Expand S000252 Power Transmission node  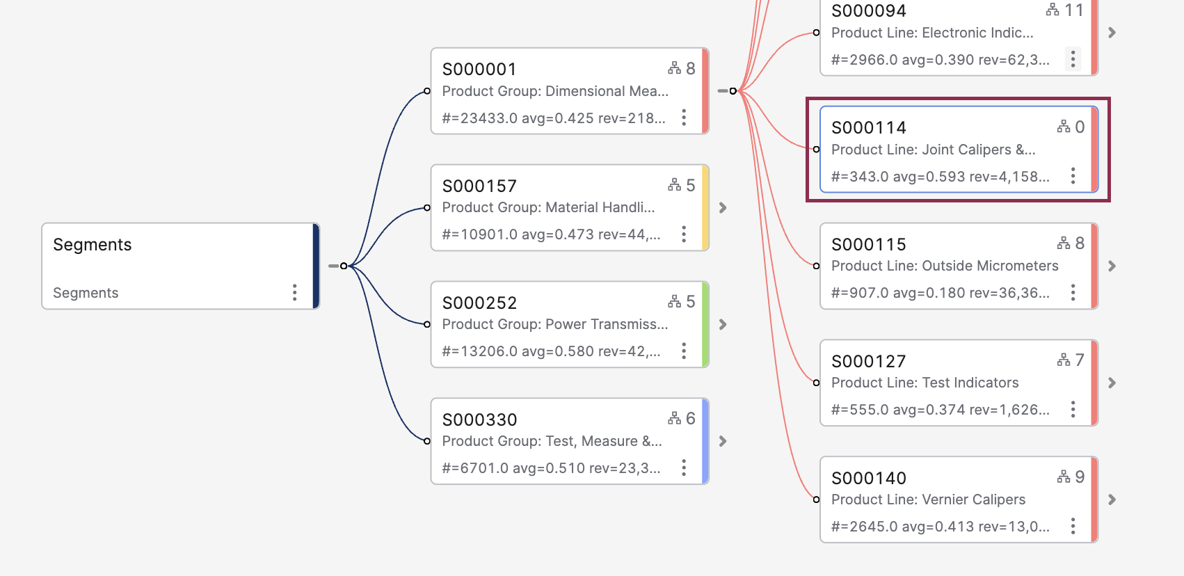point(723,324)
